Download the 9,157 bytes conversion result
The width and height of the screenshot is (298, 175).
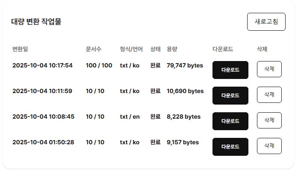230,147
